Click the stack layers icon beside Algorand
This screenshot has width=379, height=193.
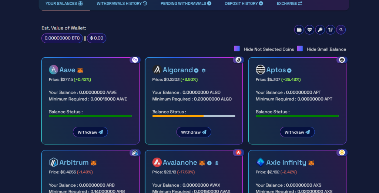[204, 70]
